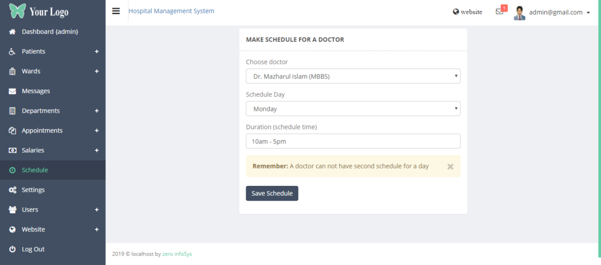Click the admin profile avatar picture

pyautogui.click(x=519, y=12)
